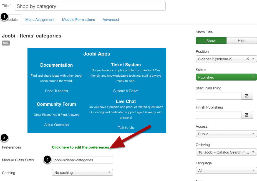Focus the Title input field
257x181 pixels.
(x=90, y=6)
